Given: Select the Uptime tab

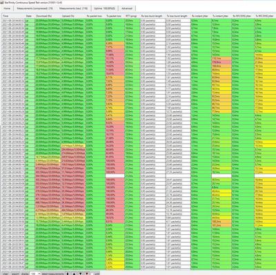Looking at the screenshot, I should pos(104,8).
